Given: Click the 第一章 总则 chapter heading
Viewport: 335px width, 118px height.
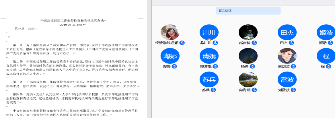Looking at the screenshot, I should point(25,29).
